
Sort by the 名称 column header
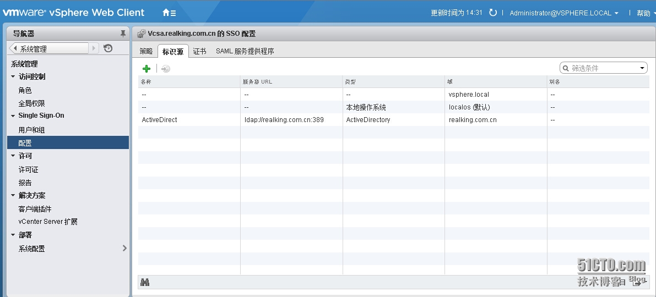(x=189, y=82)
